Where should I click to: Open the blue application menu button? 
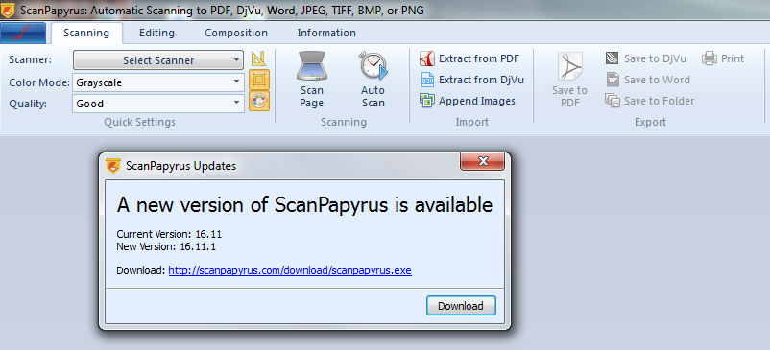pyautogui.click(x=23, y=33)
